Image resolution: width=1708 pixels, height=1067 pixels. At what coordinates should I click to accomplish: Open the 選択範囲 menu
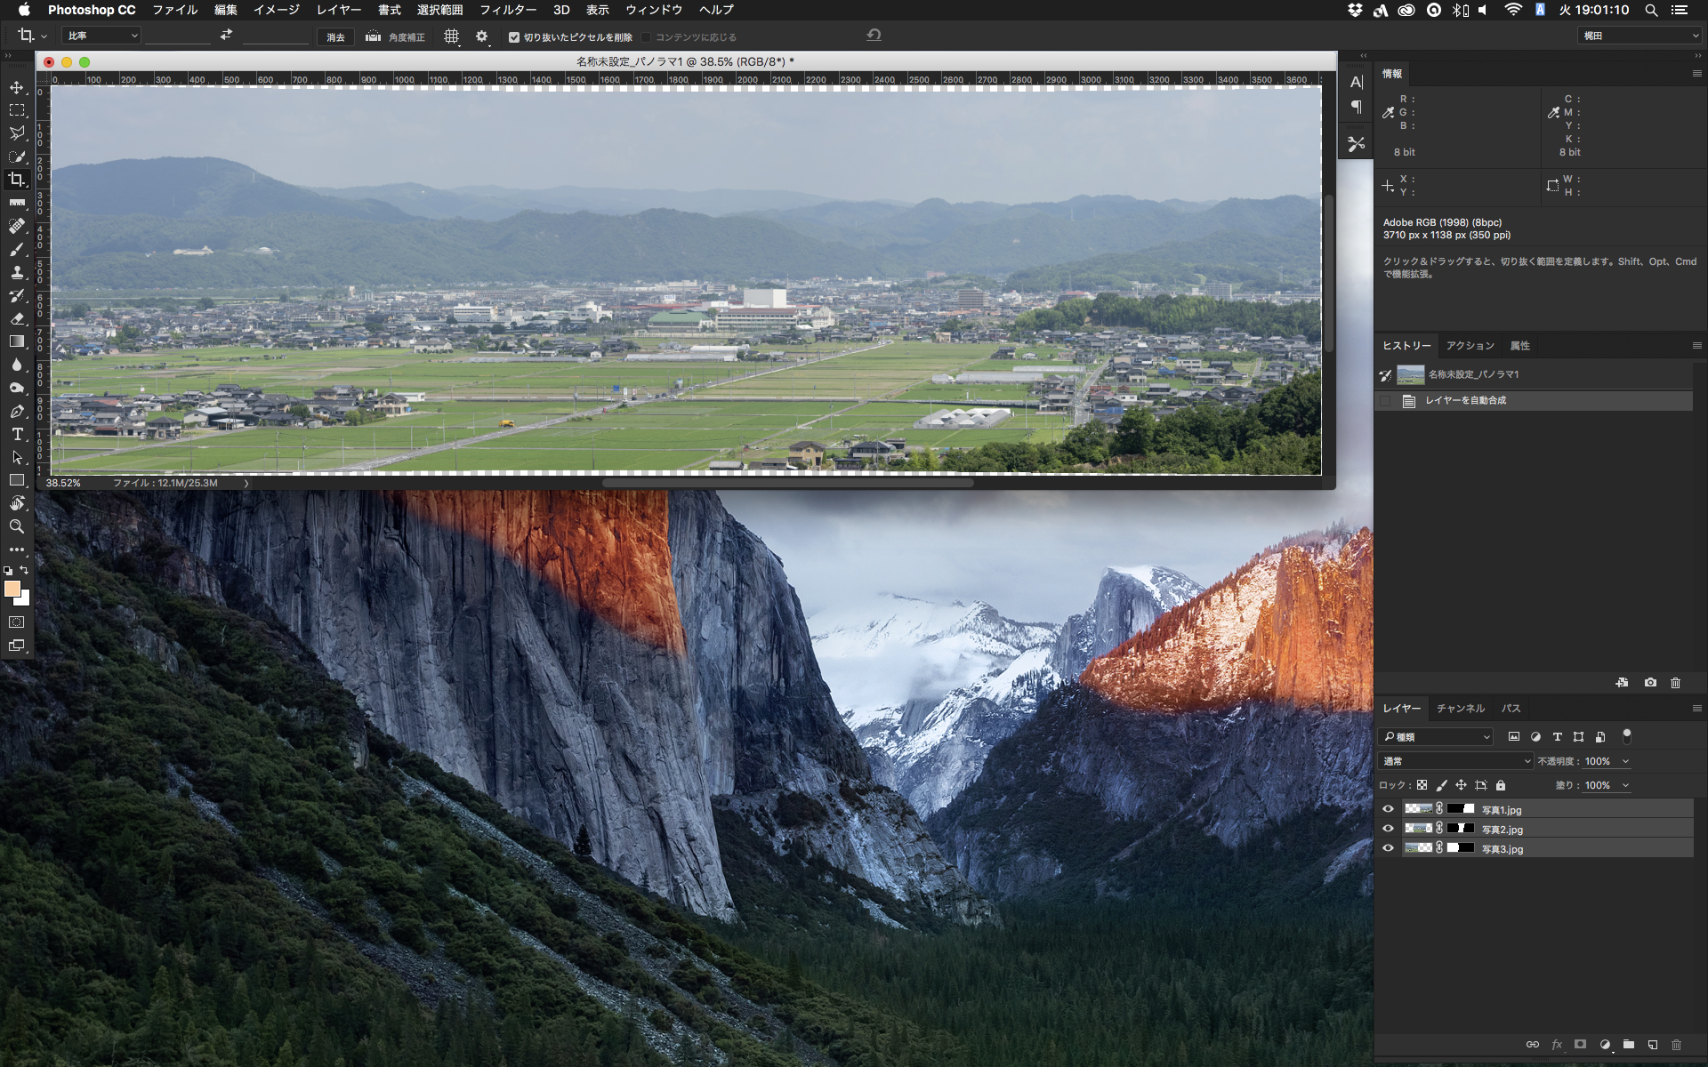pyautogui.click(x=439, y=10)
